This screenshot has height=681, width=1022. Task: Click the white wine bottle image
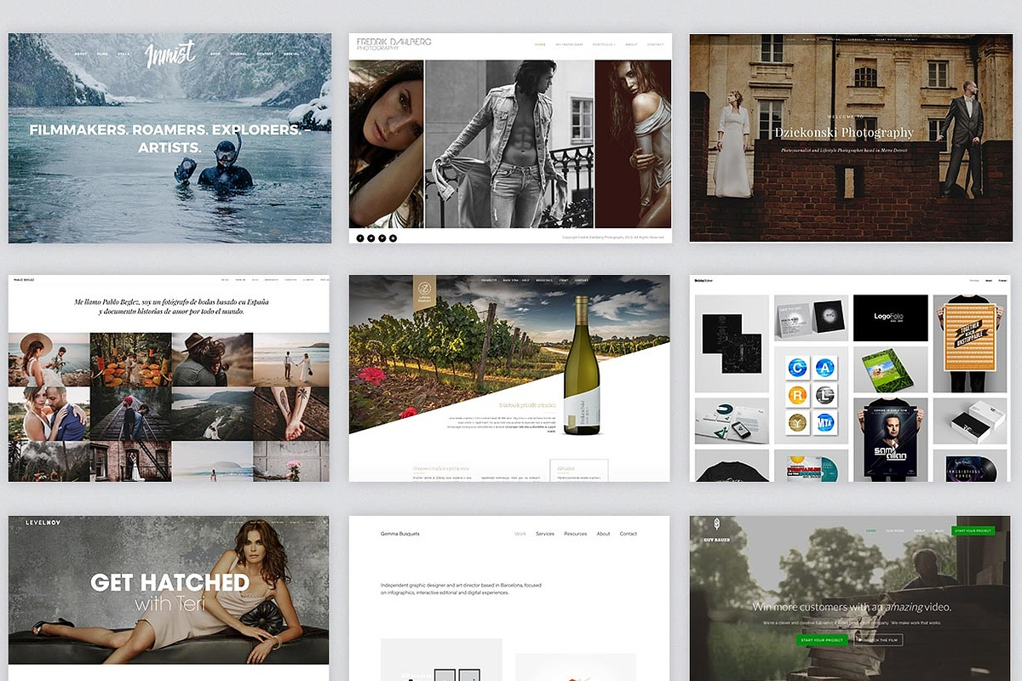582,366
